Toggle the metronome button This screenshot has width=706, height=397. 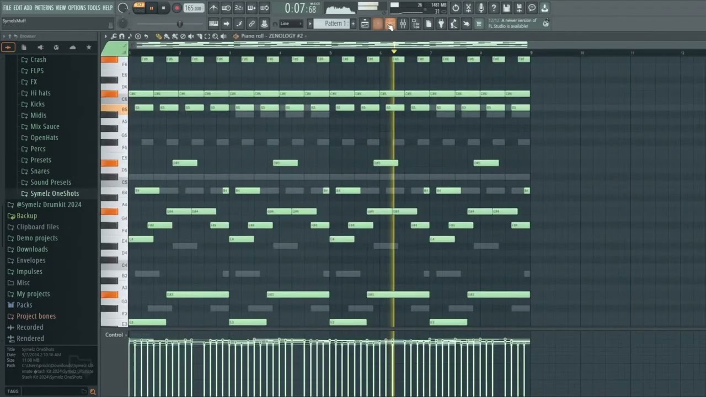(213, 8)
